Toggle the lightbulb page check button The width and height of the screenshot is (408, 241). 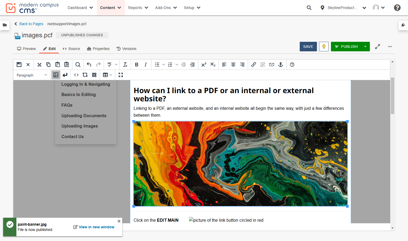click(x=324, y=47)
